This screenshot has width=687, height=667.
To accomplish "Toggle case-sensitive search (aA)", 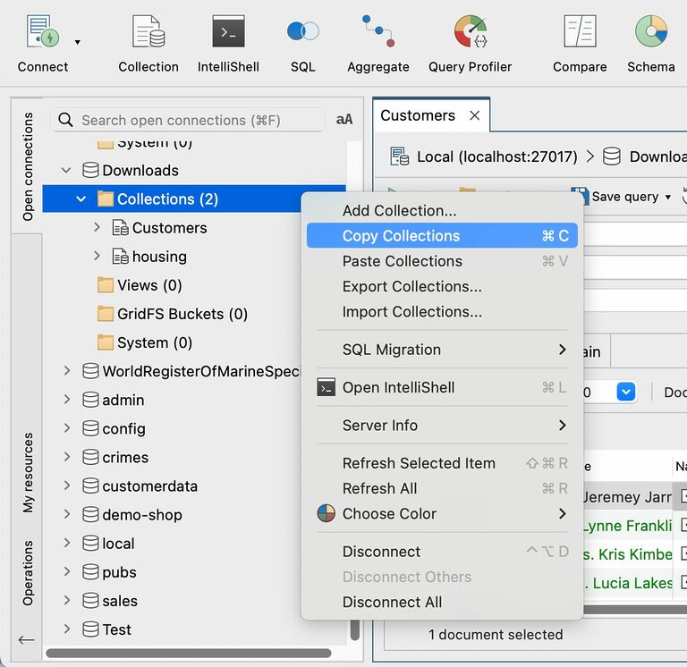I will coord(344,120).
